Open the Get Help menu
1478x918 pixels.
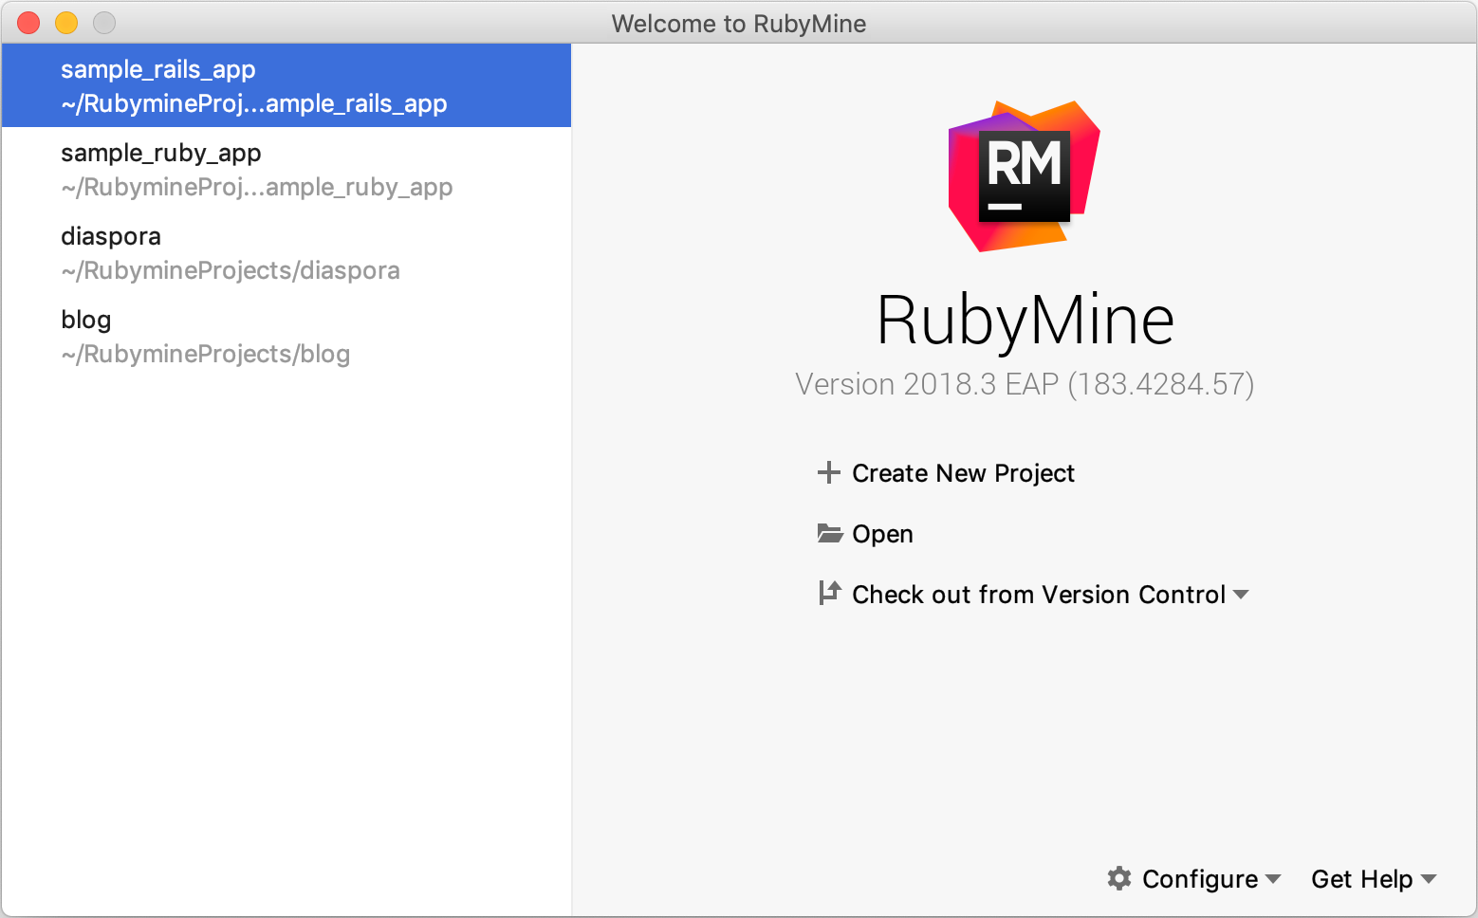(1362, 879)
